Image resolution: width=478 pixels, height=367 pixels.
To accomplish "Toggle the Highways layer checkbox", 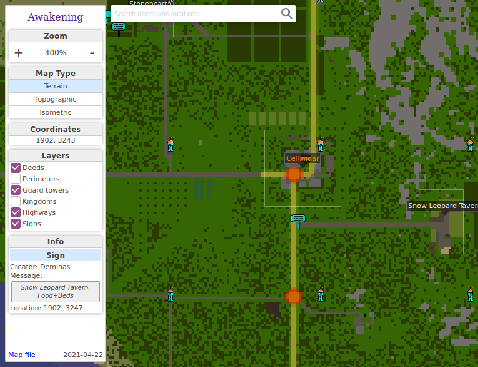I will tap(16, 212).
